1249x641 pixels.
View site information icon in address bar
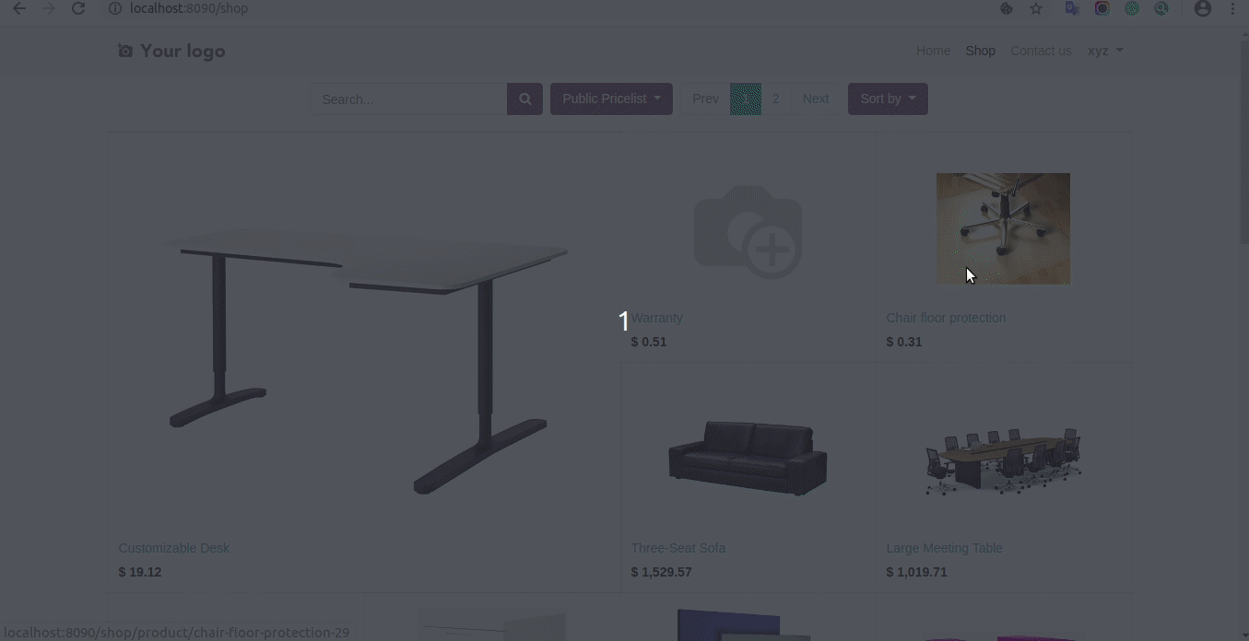[x=115, y=8]
